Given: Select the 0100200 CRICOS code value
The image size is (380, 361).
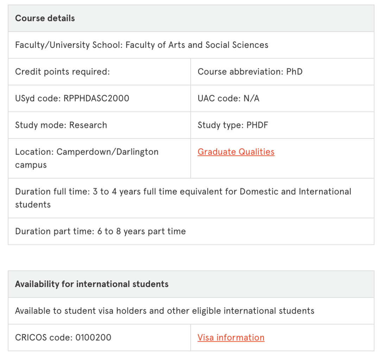Looking at the screenshot, I should tap(93, 337).
